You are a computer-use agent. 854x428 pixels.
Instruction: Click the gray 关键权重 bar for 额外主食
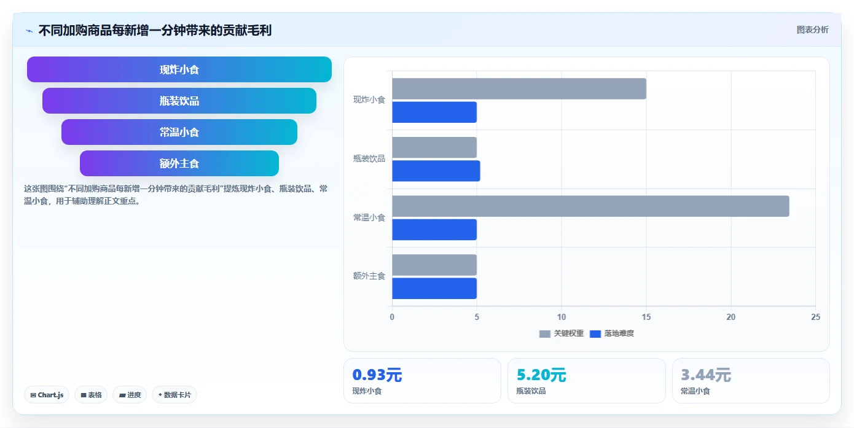coord(434,265)
